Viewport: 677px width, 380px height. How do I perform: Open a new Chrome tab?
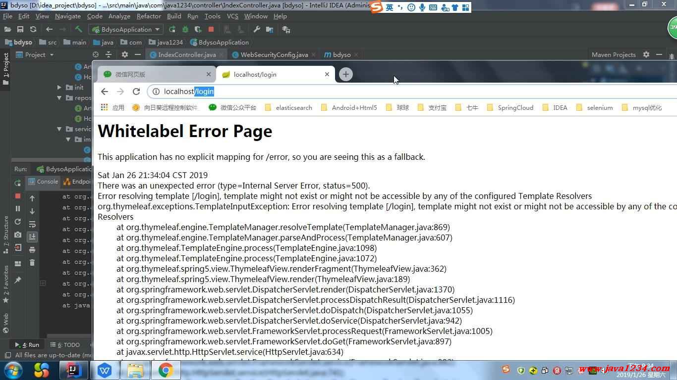tap(345, 74)
